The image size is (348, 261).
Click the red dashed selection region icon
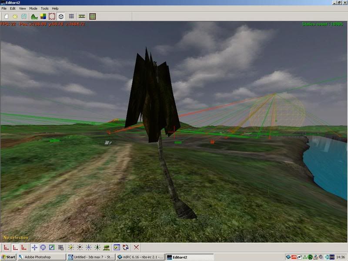(52, 17)
